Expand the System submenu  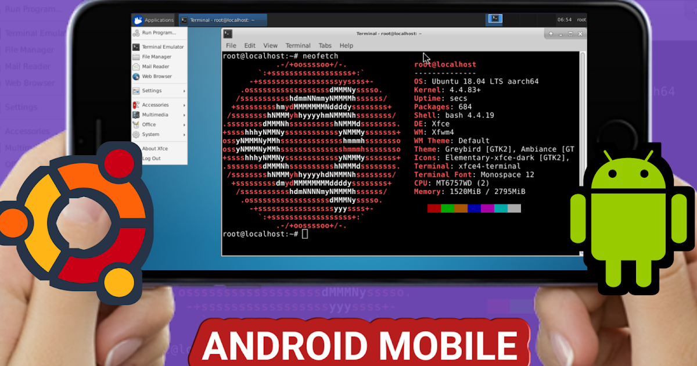click(x=159, y=134)
